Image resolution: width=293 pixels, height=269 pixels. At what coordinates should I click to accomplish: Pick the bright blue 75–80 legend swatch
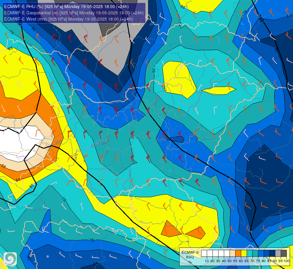point(261,253)
